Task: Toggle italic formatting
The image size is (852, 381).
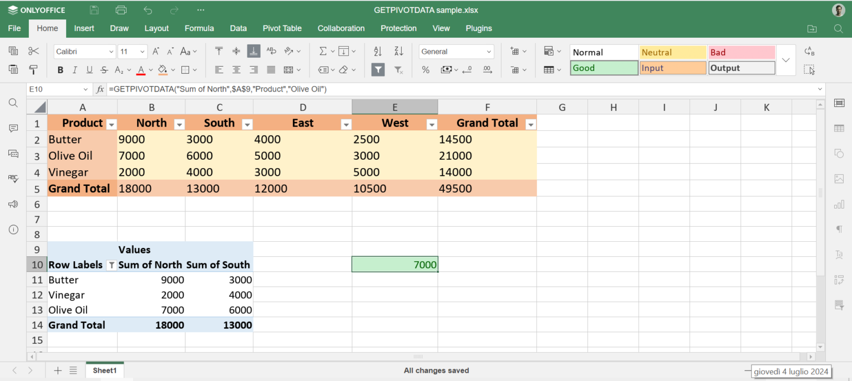Action: tap(74, 70)
